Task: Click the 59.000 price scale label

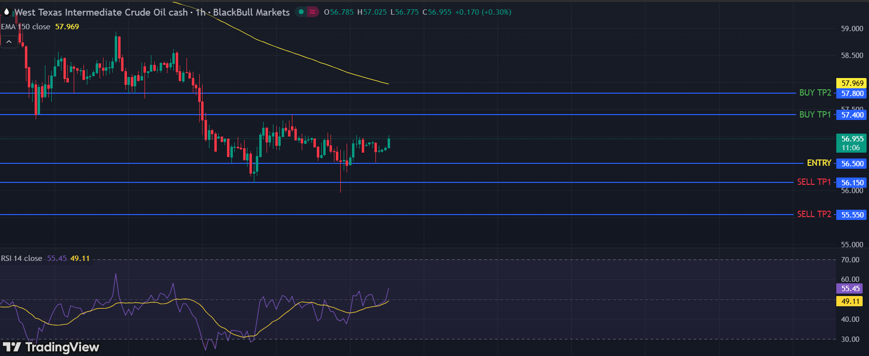Action: (851, 29)
